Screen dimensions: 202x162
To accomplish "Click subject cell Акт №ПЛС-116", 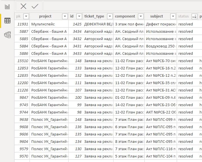I will [161, 149].
